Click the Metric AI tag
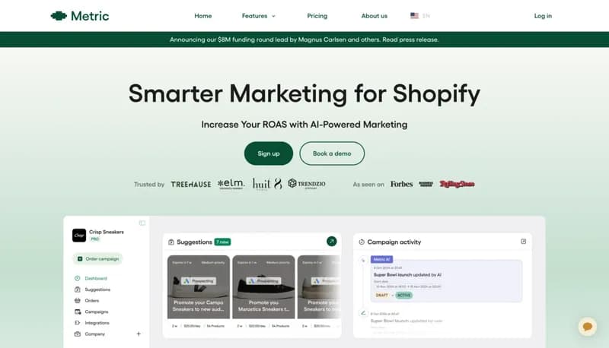Screen dimensions: 609x348 click(382, 259)
